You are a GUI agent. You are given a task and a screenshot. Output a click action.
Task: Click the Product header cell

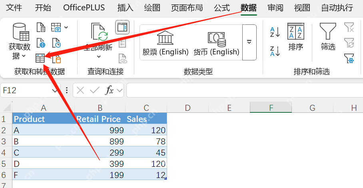[x=43, y=119]
